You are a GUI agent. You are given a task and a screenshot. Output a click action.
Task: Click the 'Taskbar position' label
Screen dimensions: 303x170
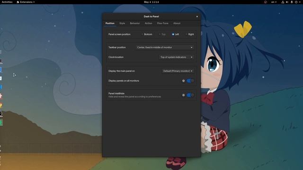(x=117, y=47)
